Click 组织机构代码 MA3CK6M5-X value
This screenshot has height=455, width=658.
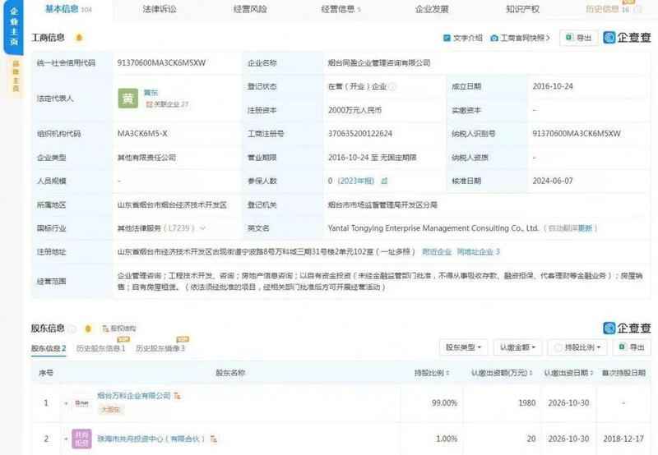[142, 134]
